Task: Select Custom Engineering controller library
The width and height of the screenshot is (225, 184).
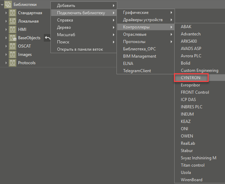Action: coord(200,70)
